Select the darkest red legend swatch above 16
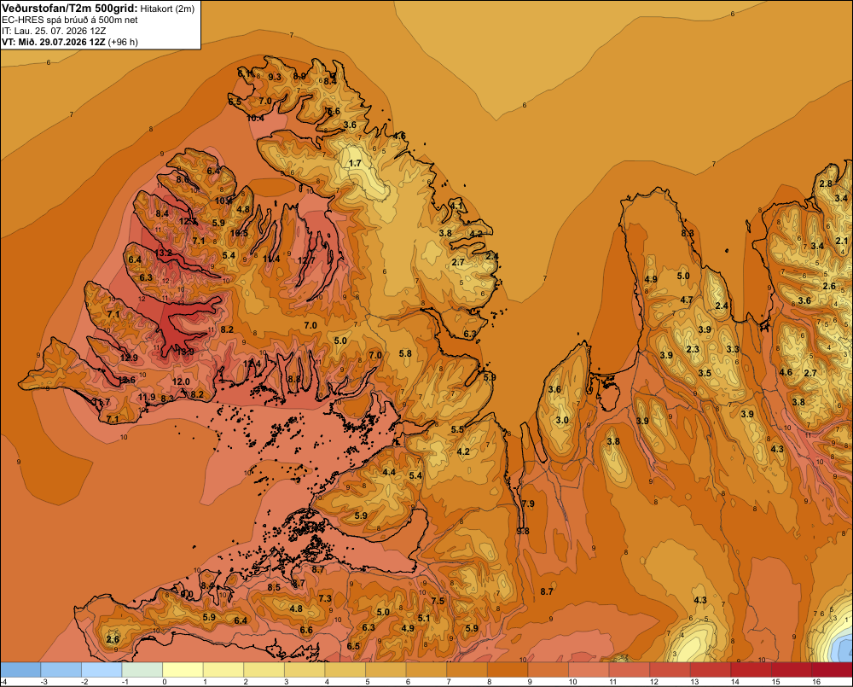The image size is (853, 687). pyautogui.click(x=832, y=670)
